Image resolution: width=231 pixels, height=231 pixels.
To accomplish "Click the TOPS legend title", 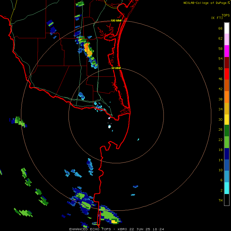I will click(x=226, y=15).
